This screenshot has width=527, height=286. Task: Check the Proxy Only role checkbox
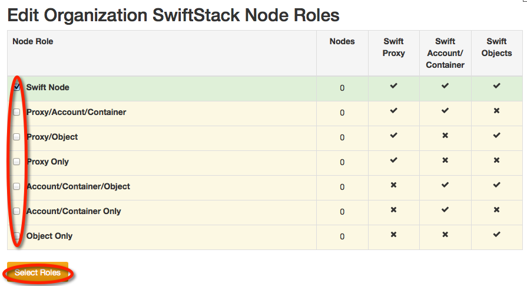(x=16, y=162)
